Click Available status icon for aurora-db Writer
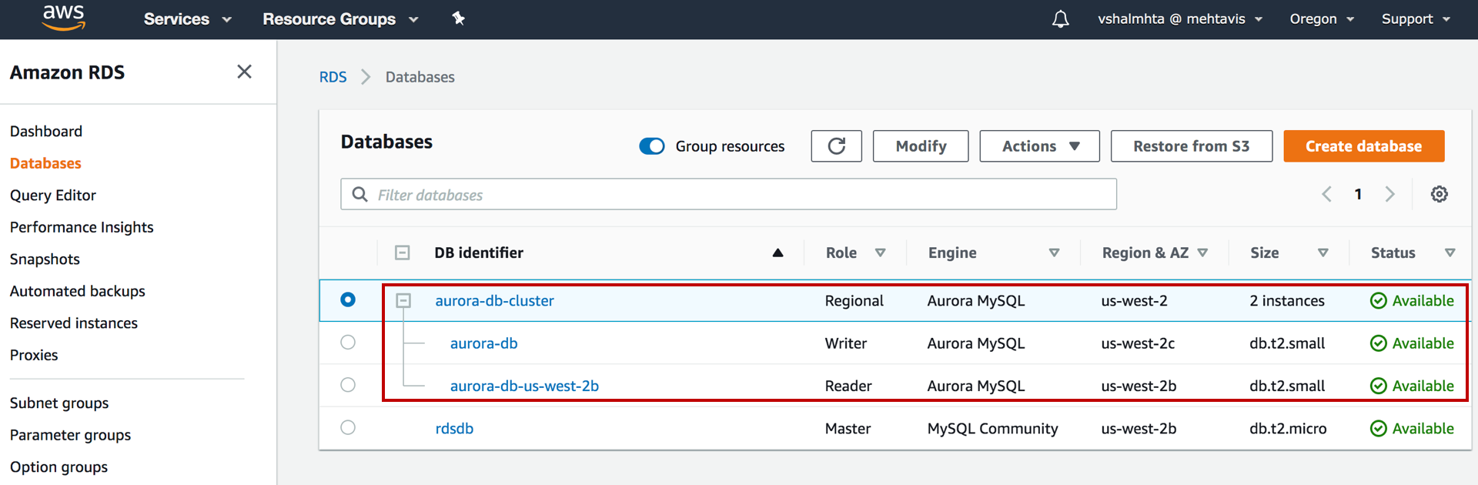Image resolution: width=1478 pixels, height=485 pixels. click(1379, 343)
